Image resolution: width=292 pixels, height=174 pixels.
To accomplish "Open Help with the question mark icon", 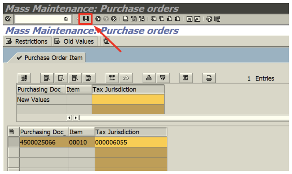I will 209,19.
